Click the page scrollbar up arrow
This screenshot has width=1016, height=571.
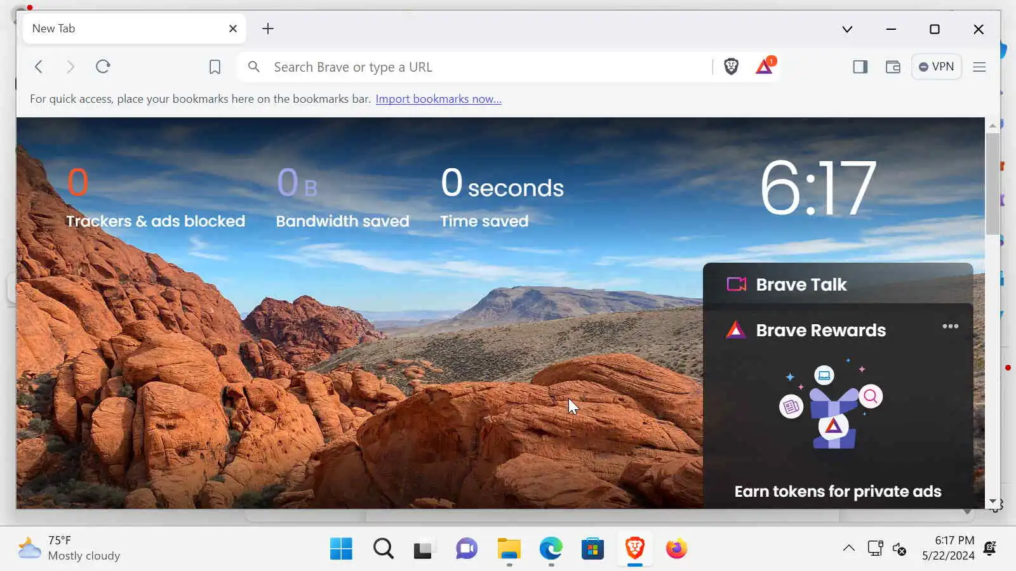(x=993, y=125)
